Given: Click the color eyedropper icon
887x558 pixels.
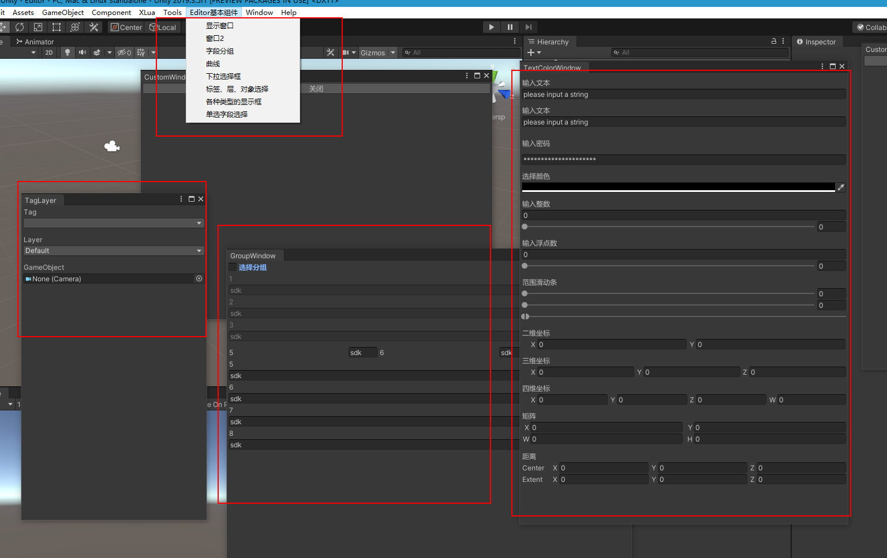Looking at the screenshot, I should [x=841, y=187].
